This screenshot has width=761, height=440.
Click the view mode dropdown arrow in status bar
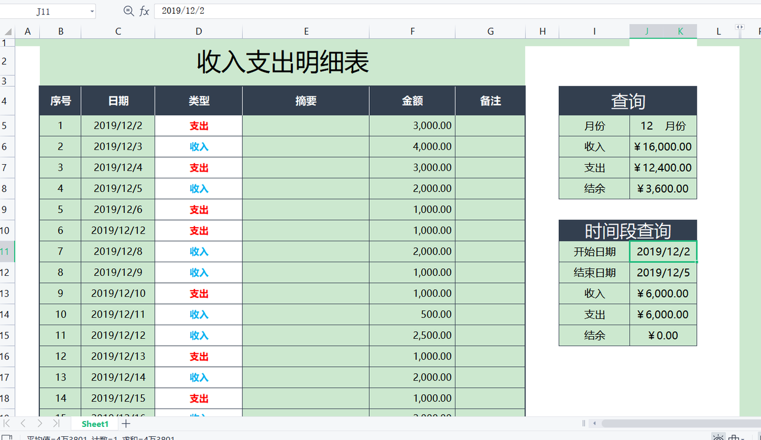click(742, 439)
